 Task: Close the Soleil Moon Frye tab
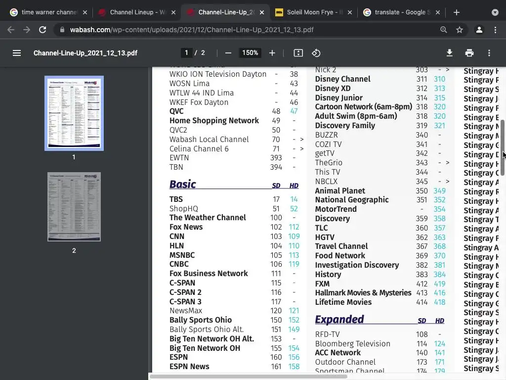coord(350,12)
